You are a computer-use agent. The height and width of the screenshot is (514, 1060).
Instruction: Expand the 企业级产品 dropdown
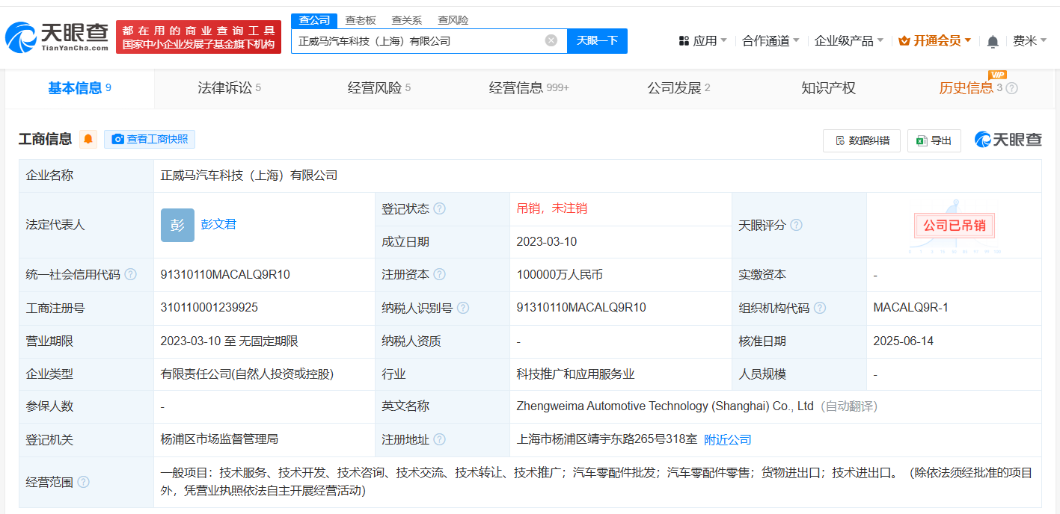848,40
